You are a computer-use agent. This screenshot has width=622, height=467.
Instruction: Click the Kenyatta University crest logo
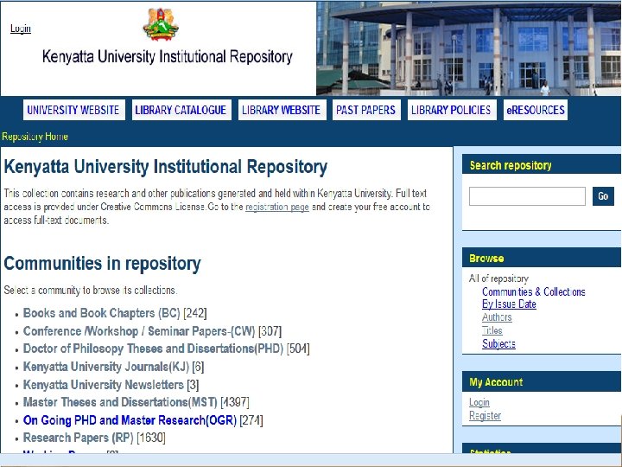point(161,24)
